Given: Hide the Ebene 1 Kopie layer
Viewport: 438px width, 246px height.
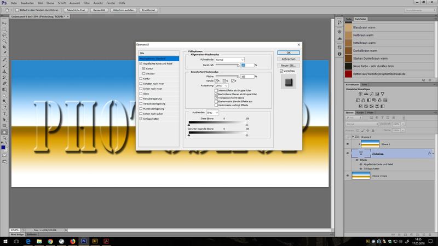Looking at the screenshot, I should (x=348, y=175).
